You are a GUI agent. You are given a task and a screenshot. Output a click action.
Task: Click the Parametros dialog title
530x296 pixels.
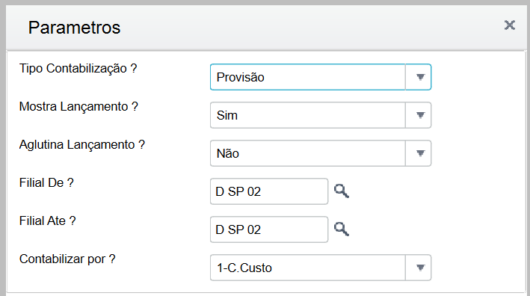pos(74,28)
